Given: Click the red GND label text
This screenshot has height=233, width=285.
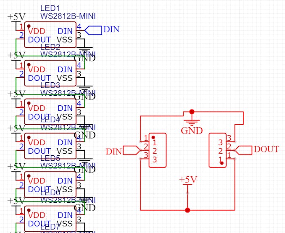Looking at the screenshot, I should click(x=192, y=131).
